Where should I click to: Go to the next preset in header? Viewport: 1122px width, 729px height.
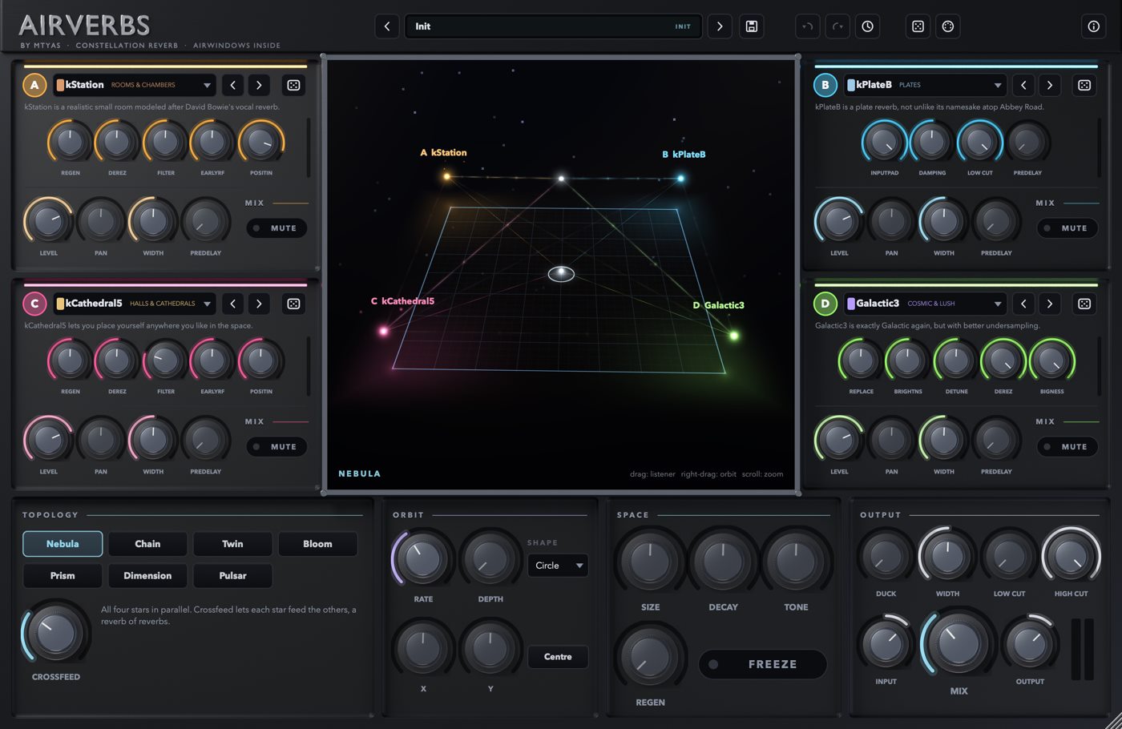coord(720,26)
